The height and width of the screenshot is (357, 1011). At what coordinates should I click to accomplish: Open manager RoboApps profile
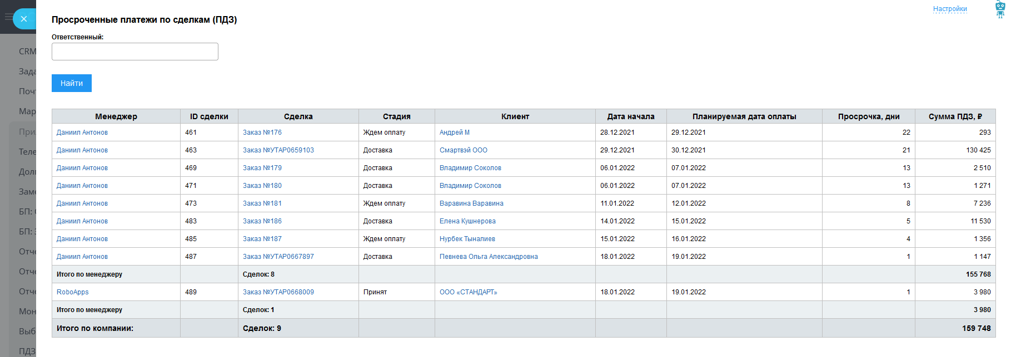pos(72,292)
